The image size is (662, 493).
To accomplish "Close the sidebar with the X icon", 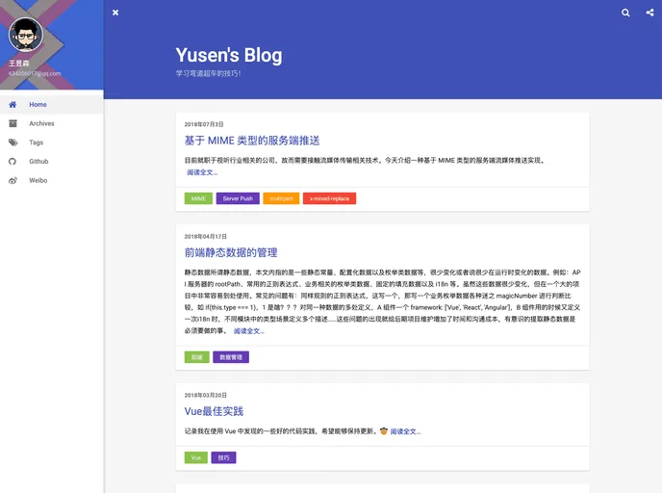I will tap(115, 13).
